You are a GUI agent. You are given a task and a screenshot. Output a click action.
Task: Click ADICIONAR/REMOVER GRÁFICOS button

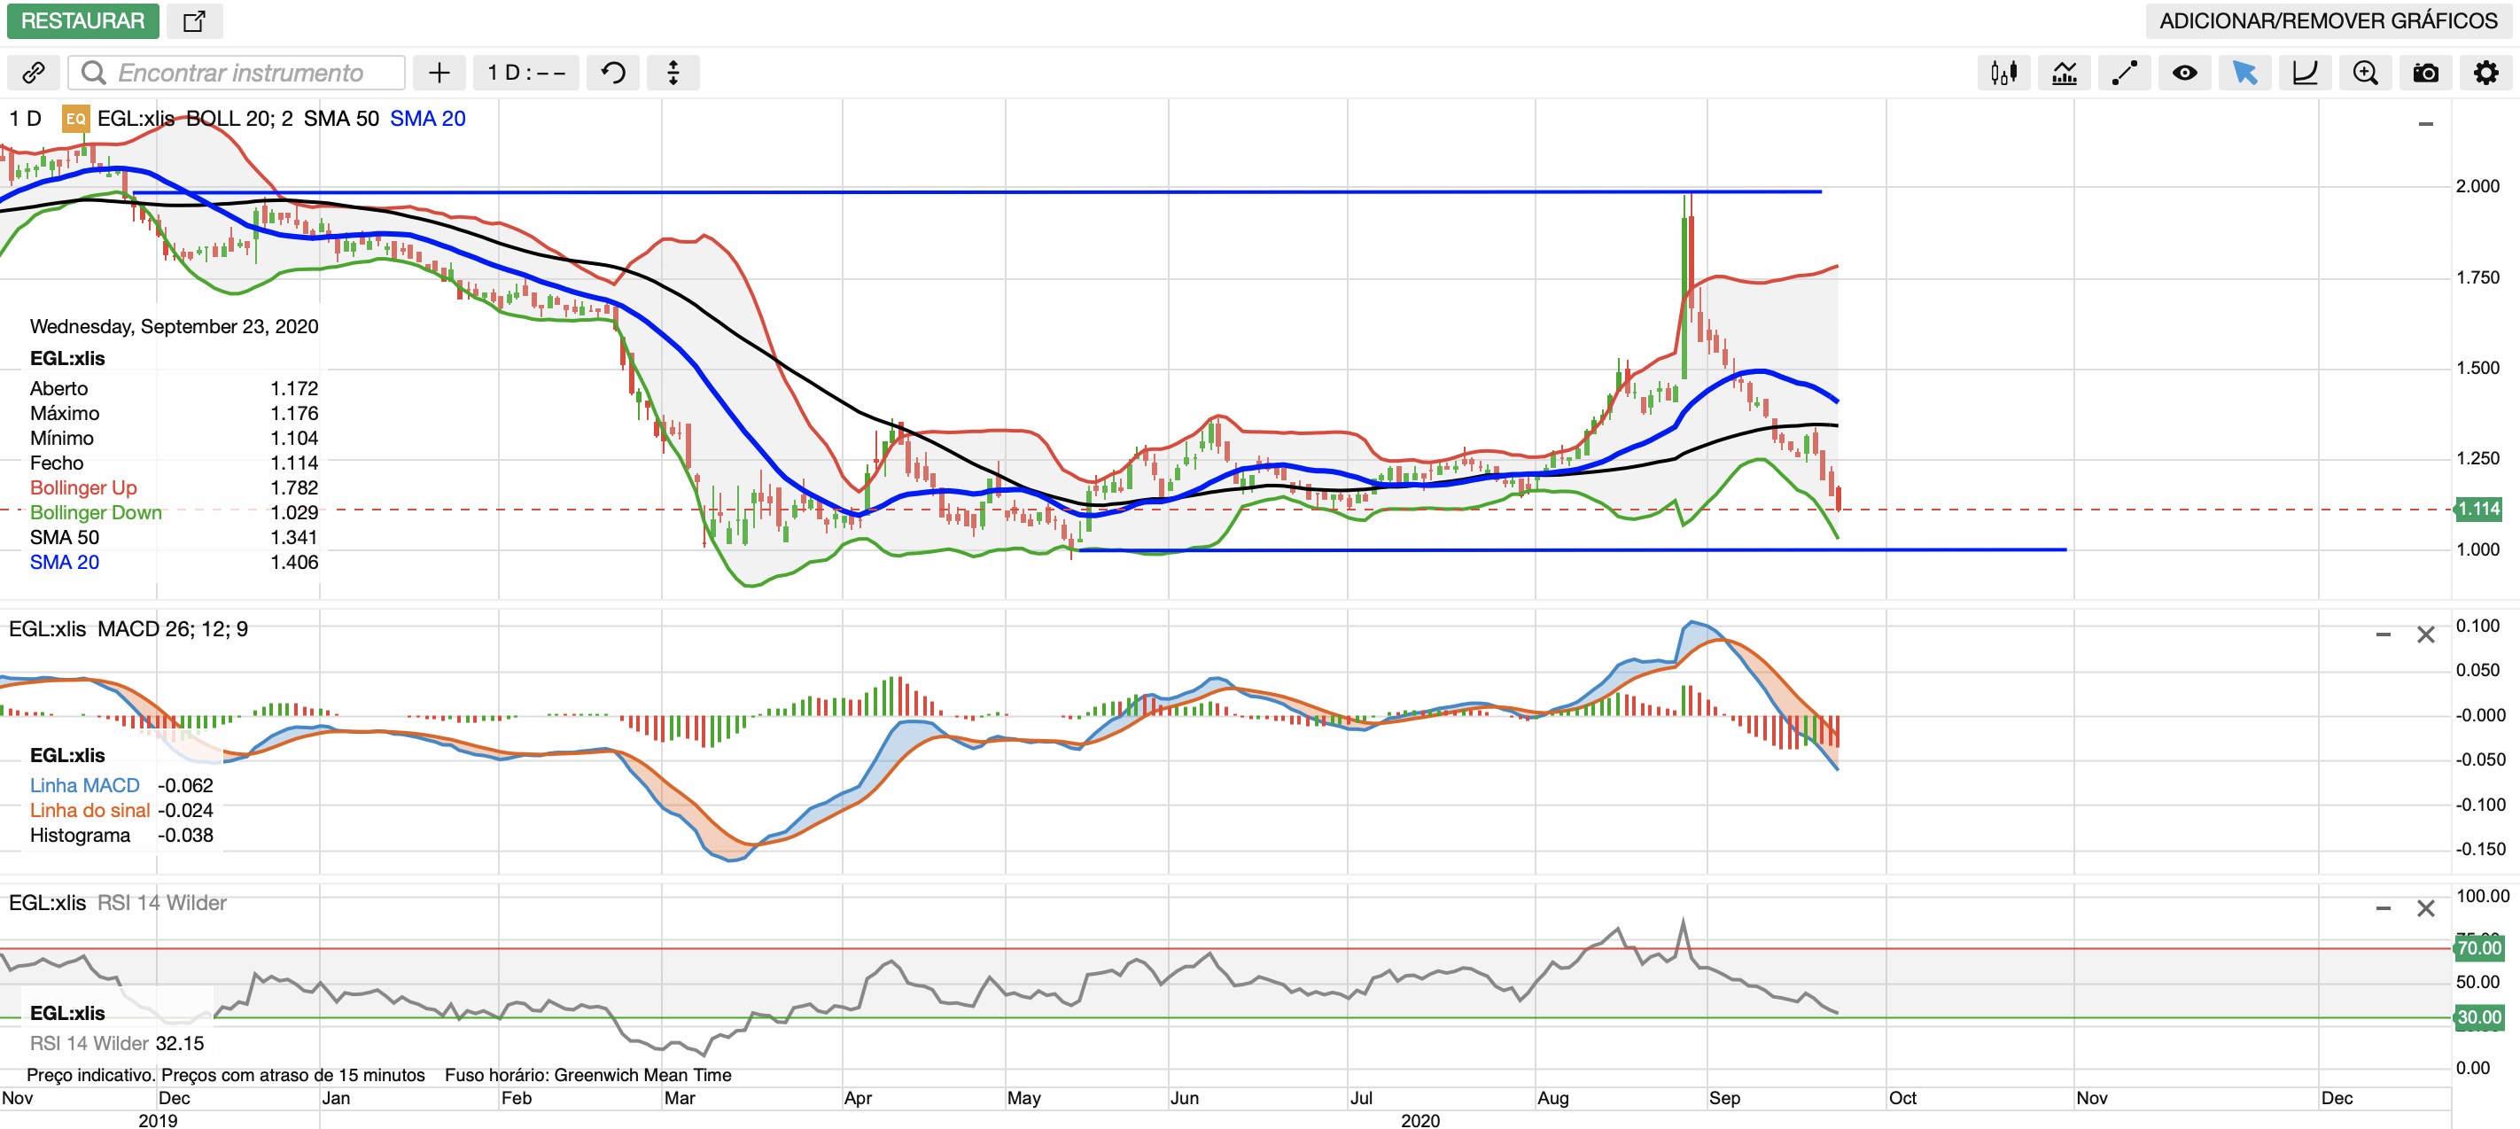click(2329, 20)
